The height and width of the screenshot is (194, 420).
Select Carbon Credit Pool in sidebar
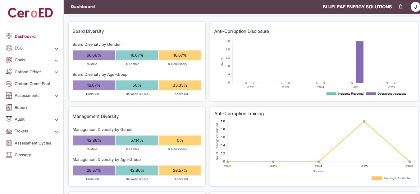coord(32,84)
